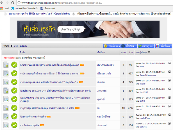
Task: Click the mark as read button
Action: click(111, 46)
